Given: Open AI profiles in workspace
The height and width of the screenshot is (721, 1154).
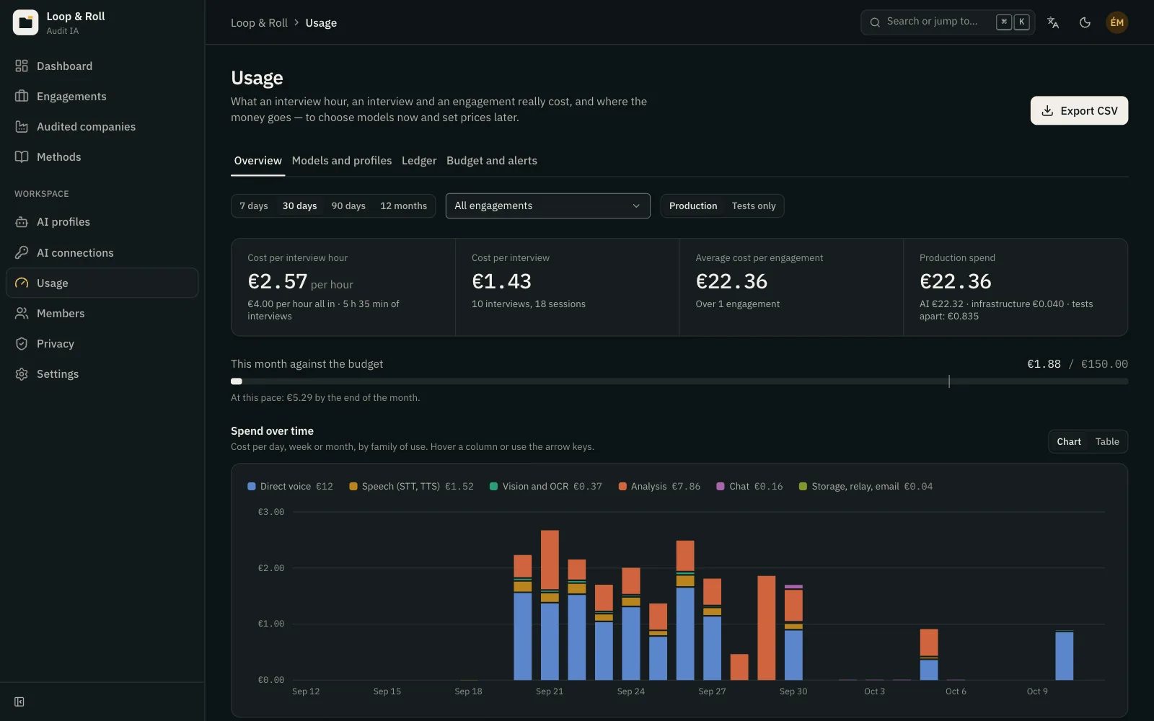Looking at the screenshot, I should 102,222.
